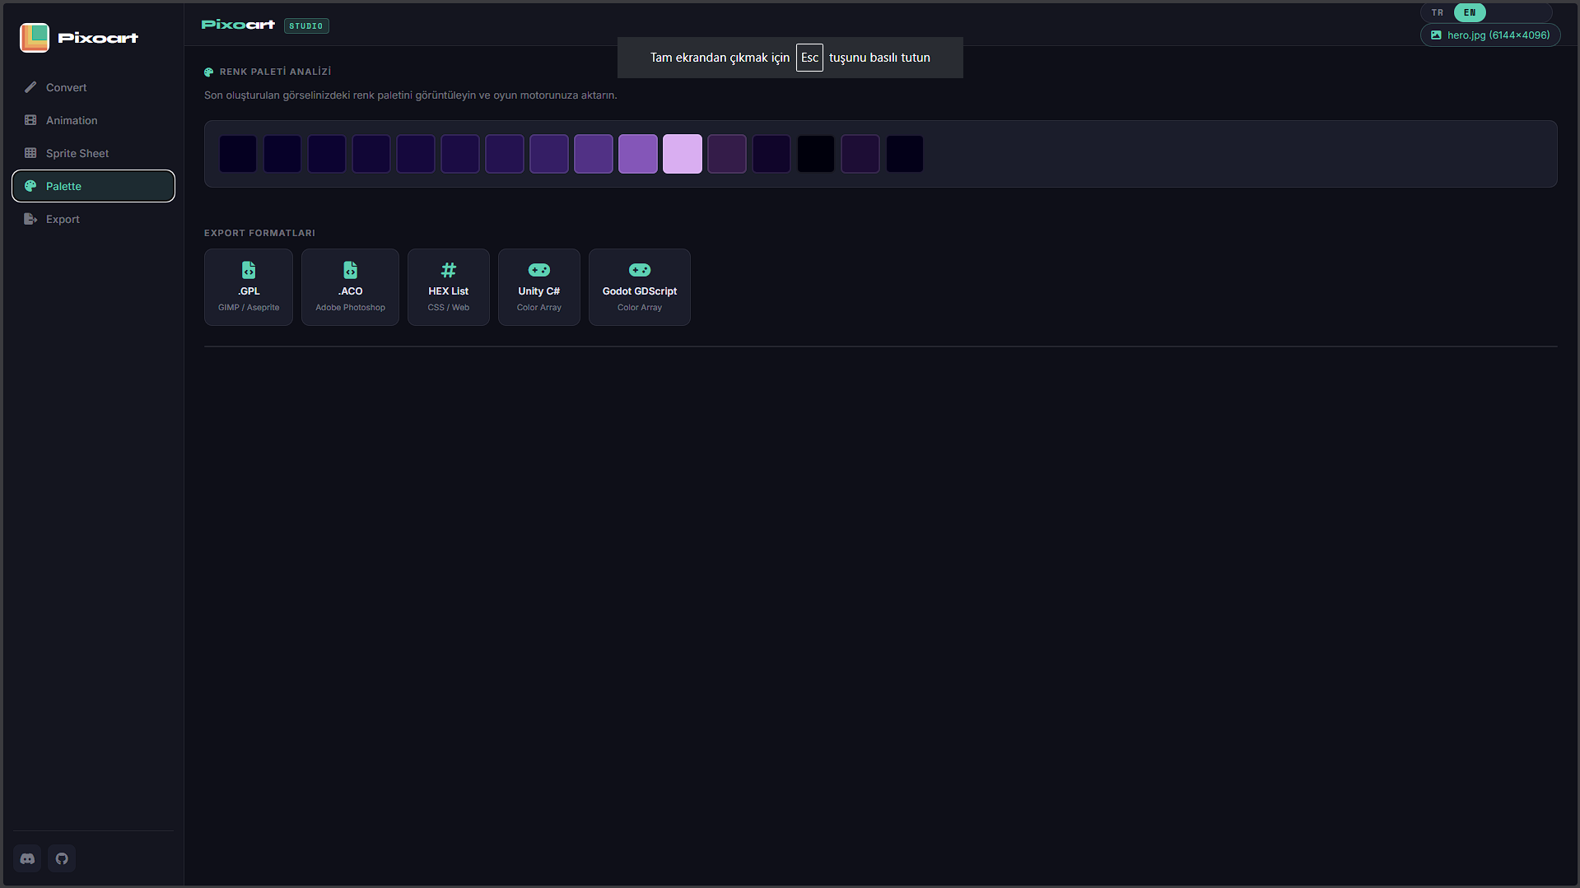This screenshot has height=888, width=1580.
Task: Open the GitHub icon link
Action: point(62,858)
